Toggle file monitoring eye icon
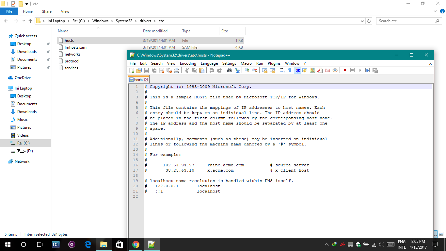Image resolution: width=446 pixels, height=251 pixels. [335, 70]
